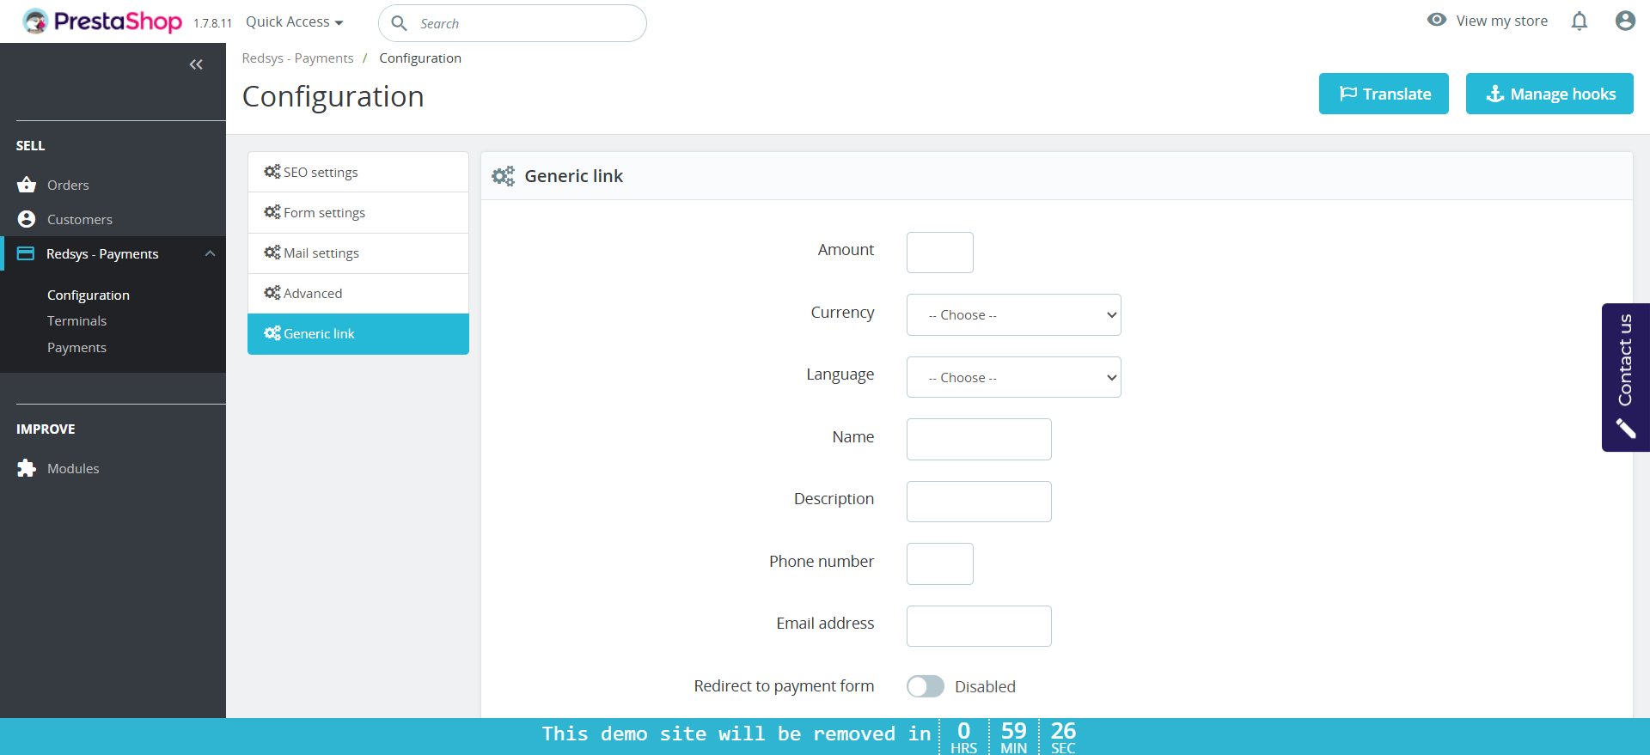The height and width of the screenshot is (755, 1650).
Task: Switch to the Mail settings tab
Action: pyautogui.click(x=358, y=253)
